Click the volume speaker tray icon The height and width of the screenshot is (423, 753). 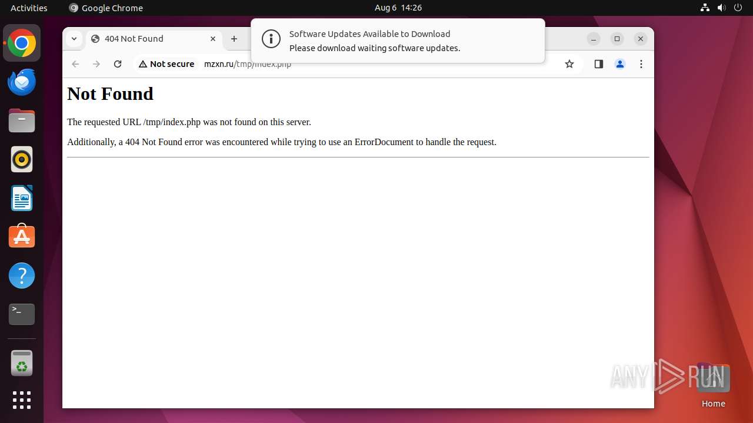pos(721,8)
